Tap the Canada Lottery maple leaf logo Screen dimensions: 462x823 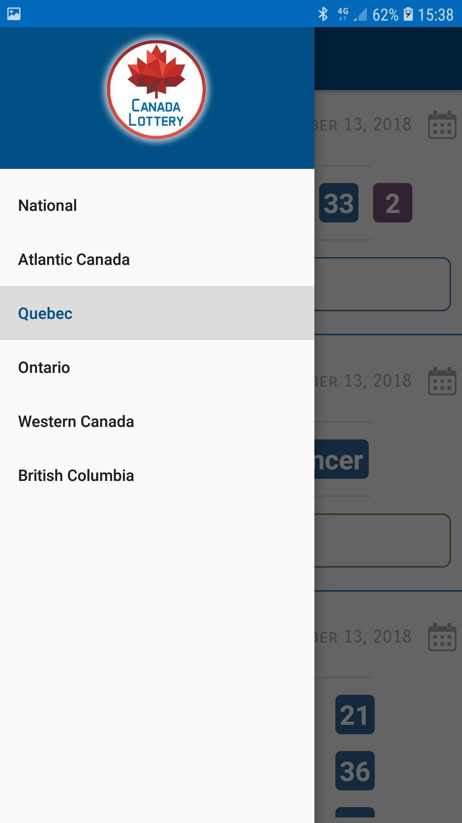coord(157,90)
